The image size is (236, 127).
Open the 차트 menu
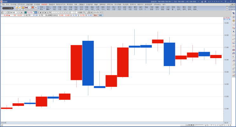coord(76,4)
